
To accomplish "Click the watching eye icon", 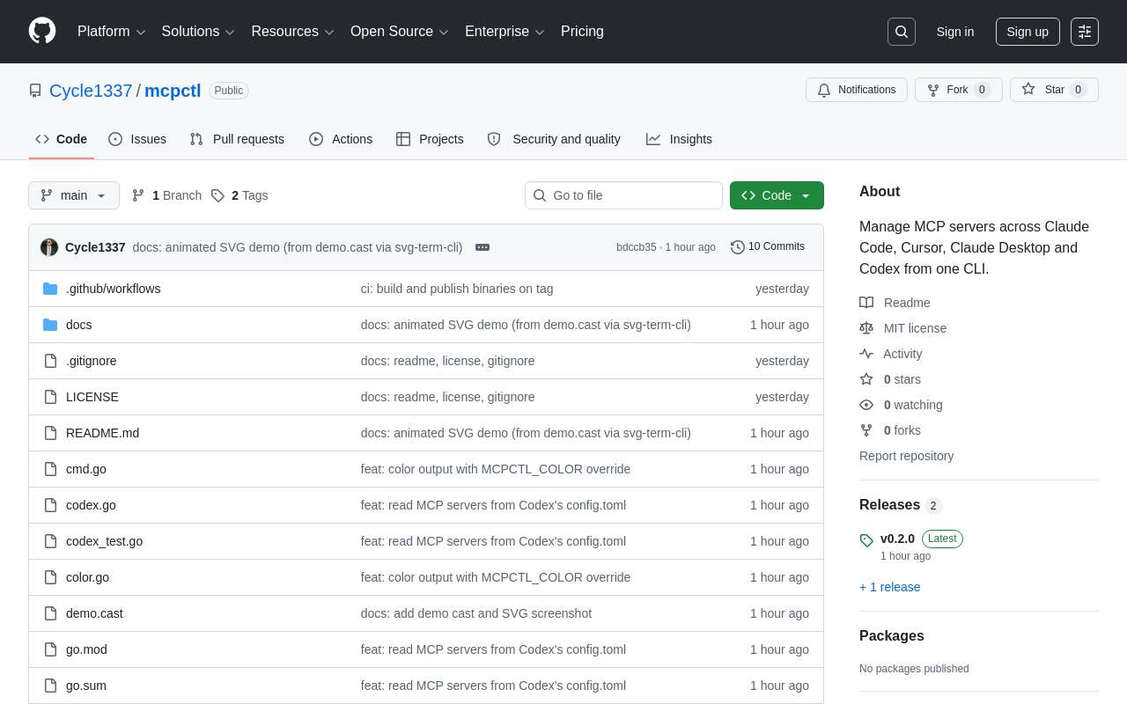I will point(866,405).
